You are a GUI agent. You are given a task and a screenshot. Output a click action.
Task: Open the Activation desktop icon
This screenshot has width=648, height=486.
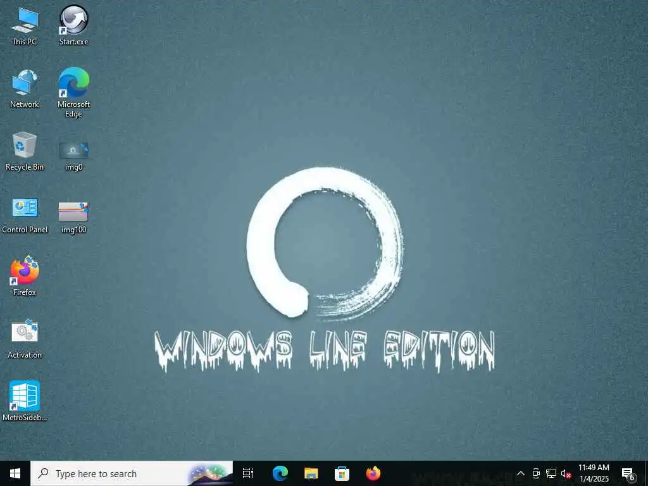[x=25, y=339]
